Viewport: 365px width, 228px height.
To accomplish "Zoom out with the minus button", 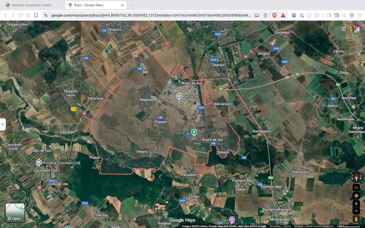I will (x=356, y=211).
